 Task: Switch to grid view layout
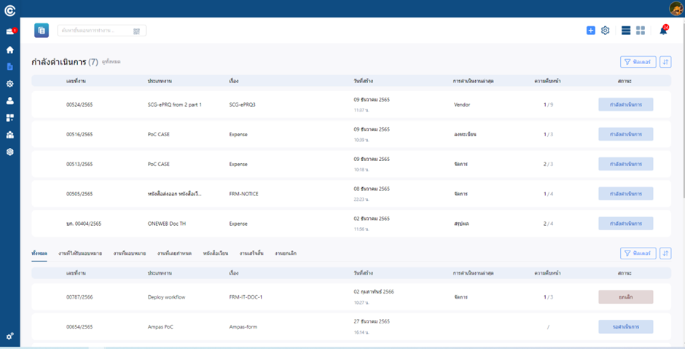tap(641, 31)
